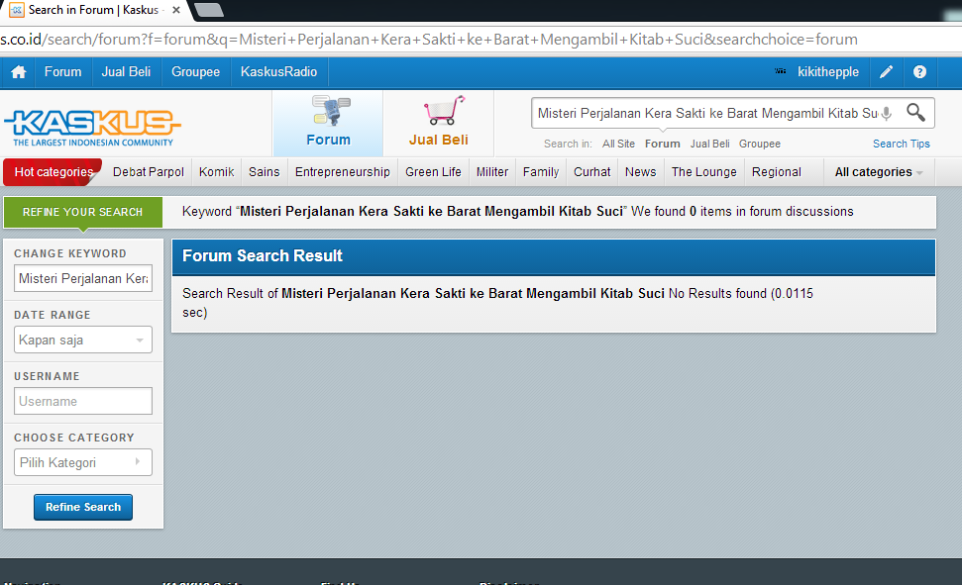Open News category

pyautogui.click(x=641, y=171)
